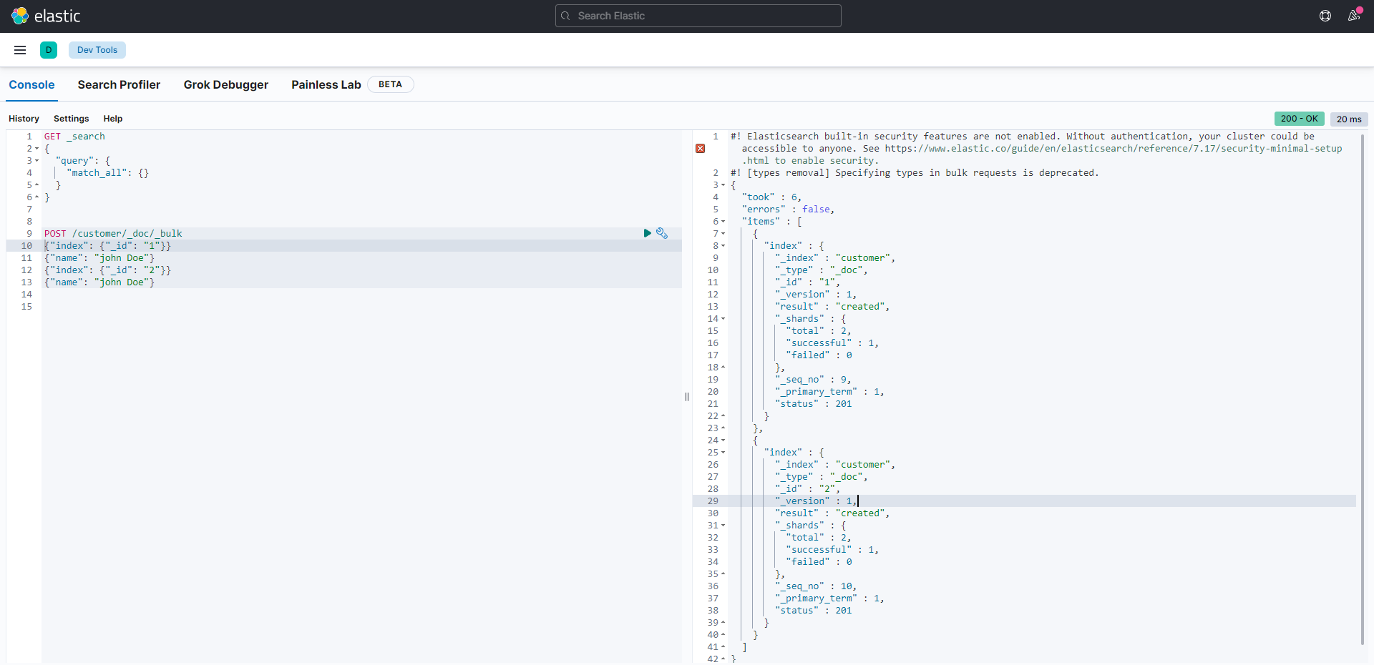
Task: Click the Search Elastic field
Action: click(x=698, y=16)
